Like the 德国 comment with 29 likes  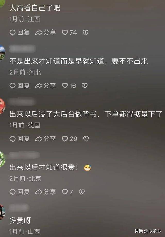(x=70, y=139)
